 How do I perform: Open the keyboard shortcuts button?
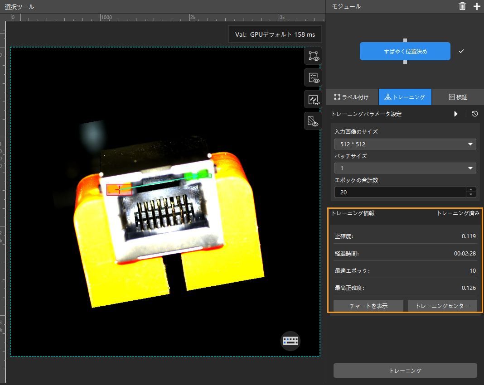290,341
